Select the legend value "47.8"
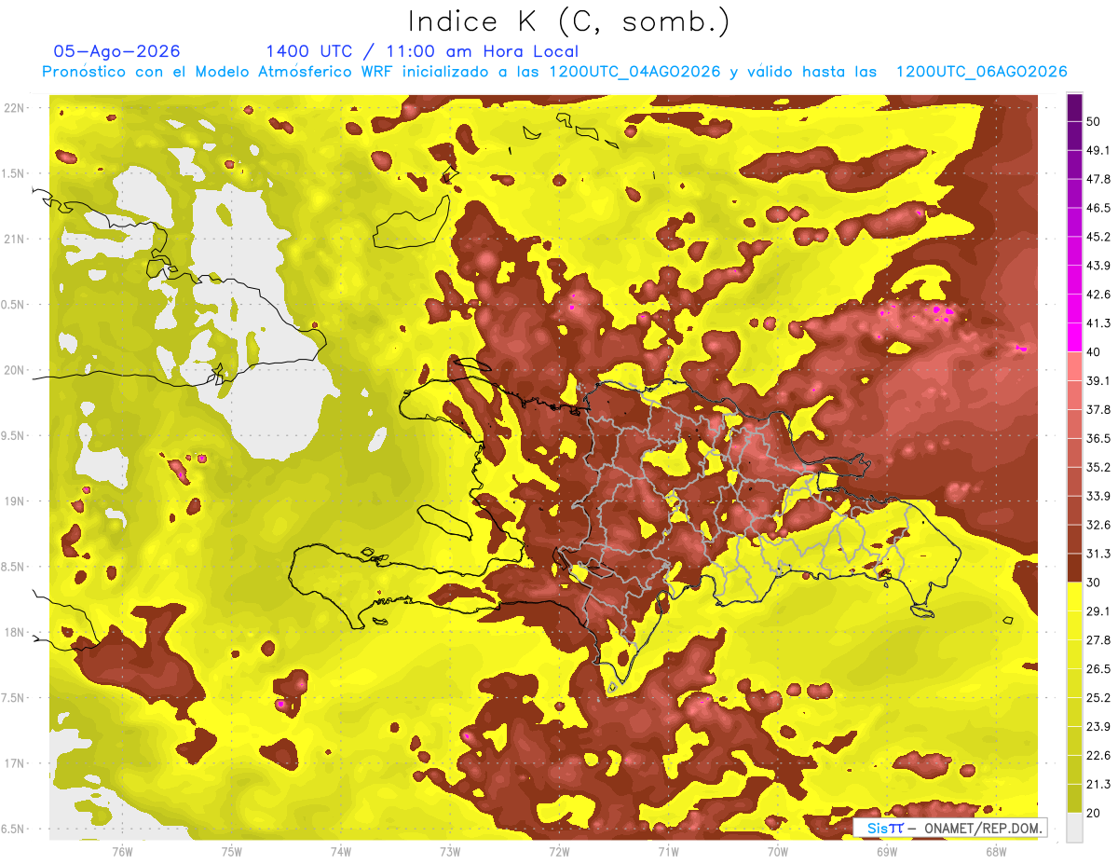The width and height of the screenshot is (1118, 864). pyautogui.click(x=1098, y=179)
